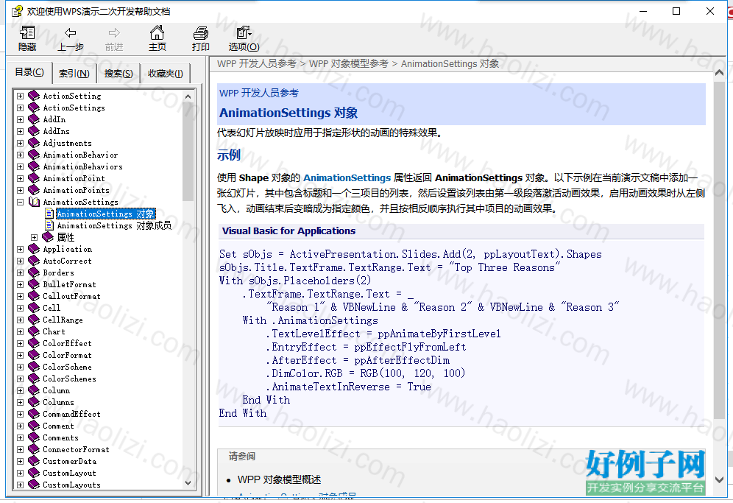733x503 pixels.
Task: Click the open book icon beside AnimationSettings
Action: pos(34,202)
